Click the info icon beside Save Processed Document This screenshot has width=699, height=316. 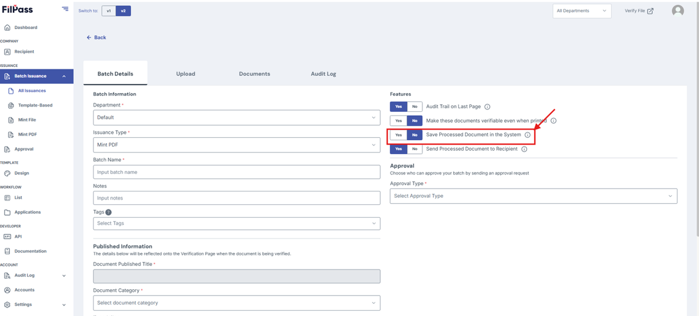(527, 135)
